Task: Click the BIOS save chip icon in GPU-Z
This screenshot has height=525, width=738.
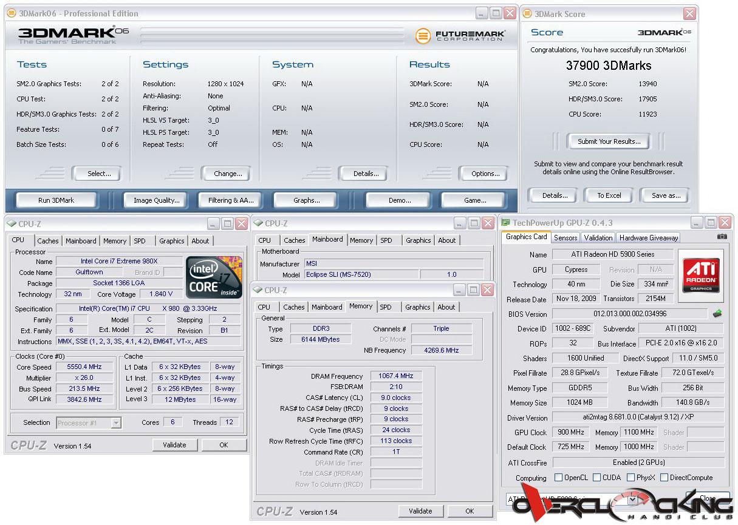Action: tap(717, 314)
